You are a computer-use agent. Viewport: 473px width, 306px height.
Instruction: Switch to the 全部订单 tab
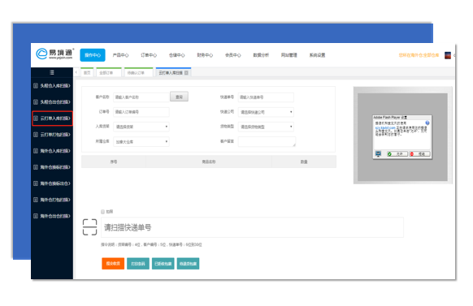[x=109, y=72]
